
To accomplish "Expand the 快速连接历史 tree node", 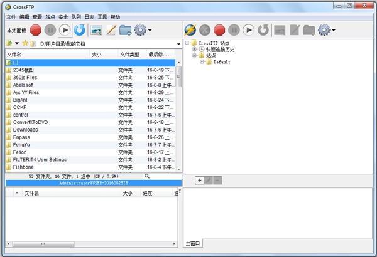I will 195,49.
